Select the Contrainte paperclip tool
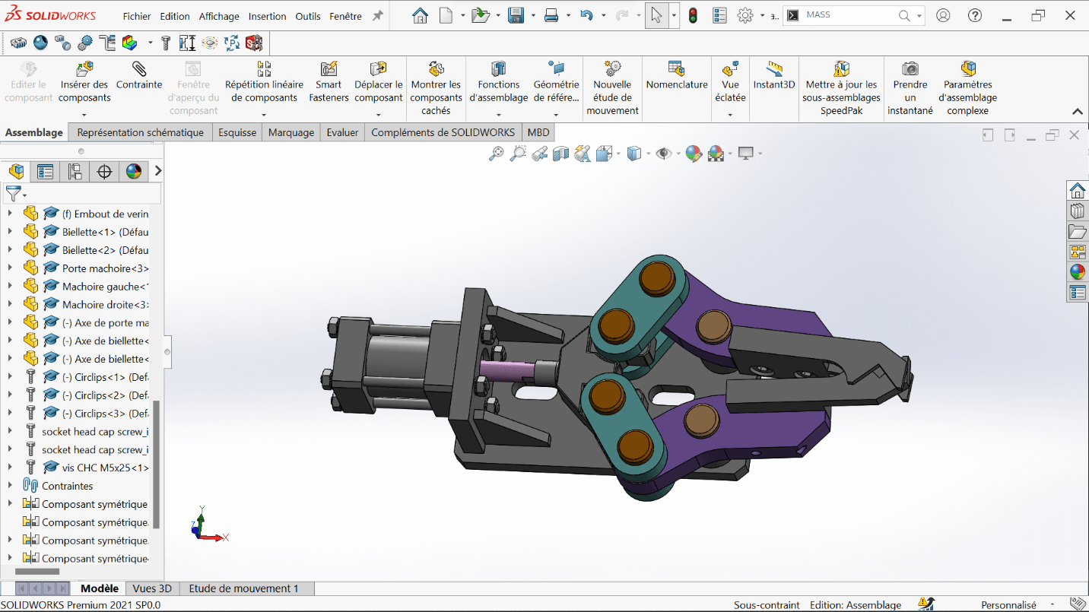Viewport: 1089px width, 612px height. (x=139, y=70)
